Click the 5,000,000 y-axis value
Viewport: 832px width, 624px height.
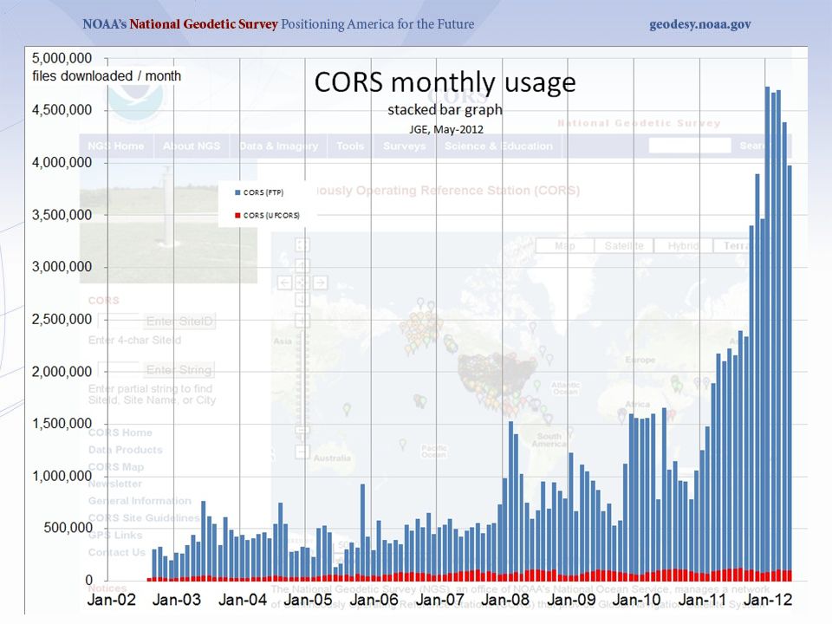click(x=62, y=58)
